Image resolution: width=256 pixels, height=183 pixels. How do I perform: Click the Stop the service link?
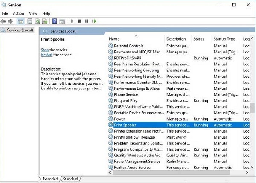point(44,50)
